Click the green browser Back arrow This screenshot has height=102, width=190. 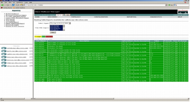click(x=2, y=5)
